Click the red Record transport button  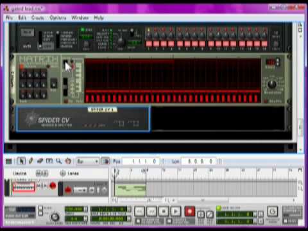[189, 212]
